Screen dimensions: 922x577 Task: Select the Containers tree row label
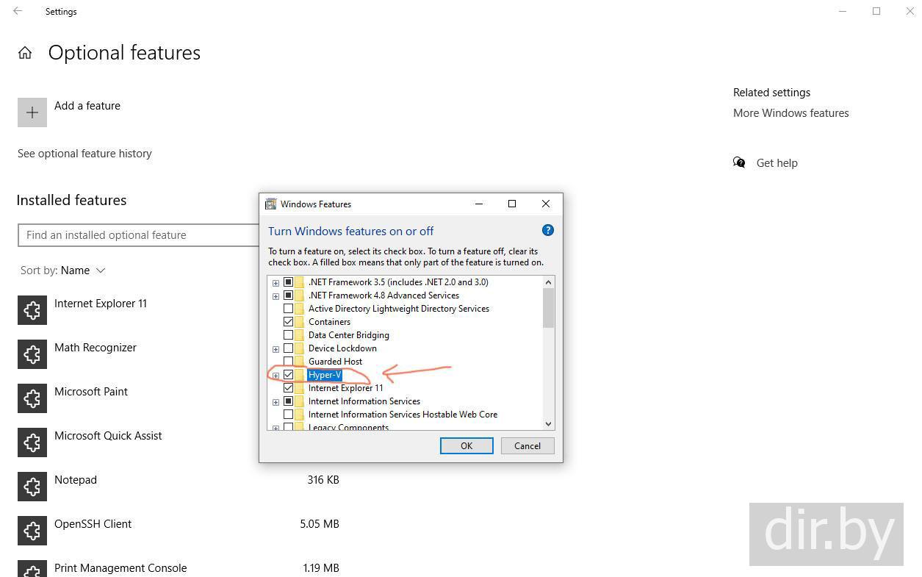[329, 322]
